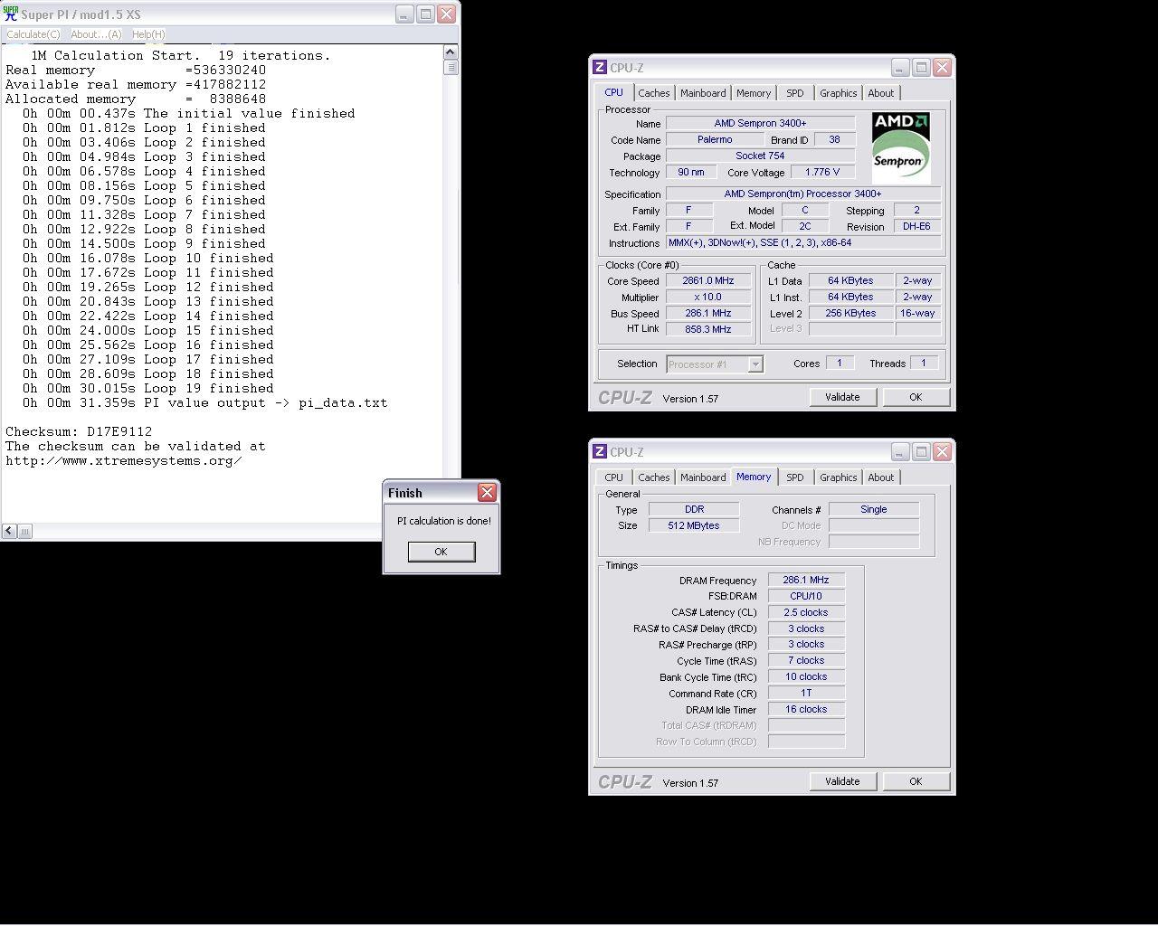This screenshot has width=1158, height=926.
Task: Switch to Mainboard tab in upper CPU-Z window
Action: [x=703, y=93]
